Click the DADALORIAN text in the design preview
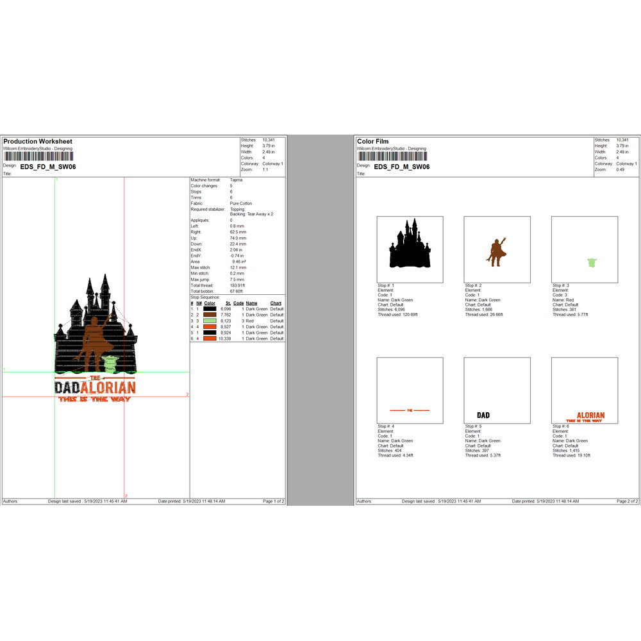This screenshot has height=641, width=641. point(95,388)
